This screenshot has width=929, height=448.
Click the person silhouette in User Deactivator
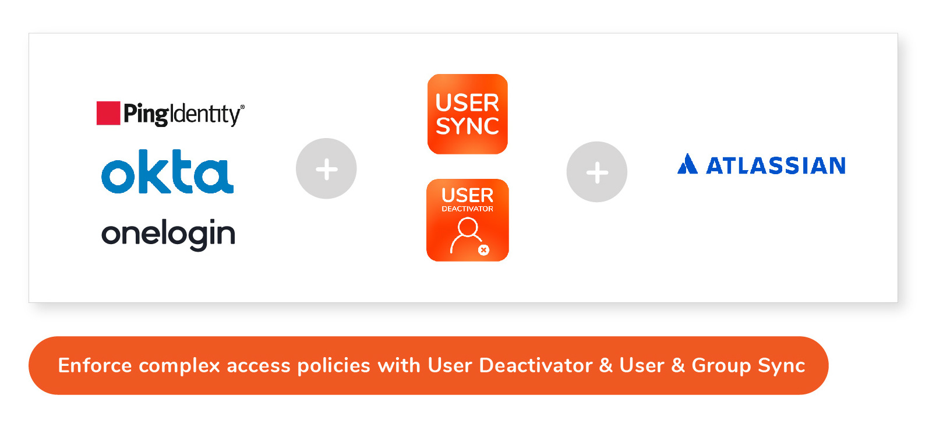467,234
